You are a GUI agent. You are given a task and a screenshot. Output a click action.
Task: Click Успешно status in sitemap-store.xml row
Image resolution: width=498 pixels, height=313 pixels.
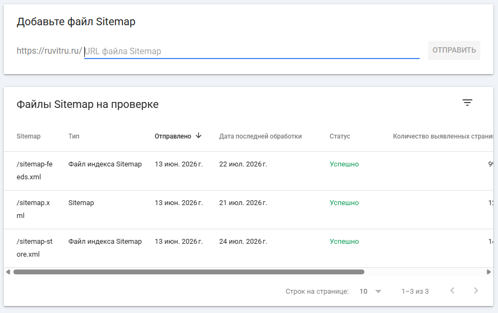345,242
